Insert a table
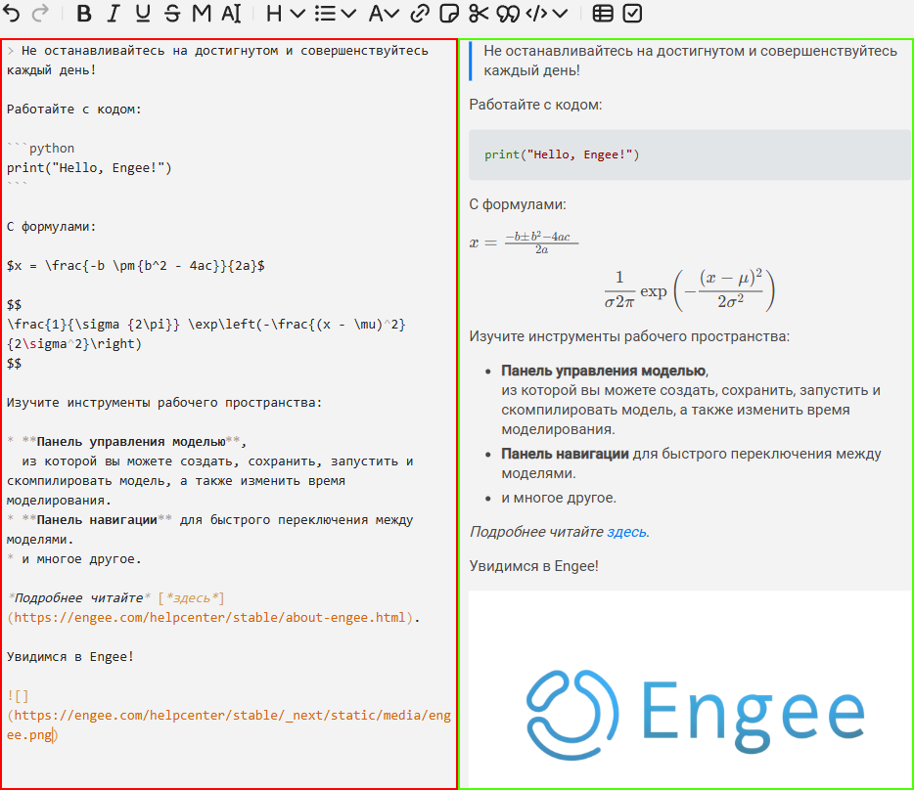The width and height of the screenshot is (914, 790). (603, 13)
